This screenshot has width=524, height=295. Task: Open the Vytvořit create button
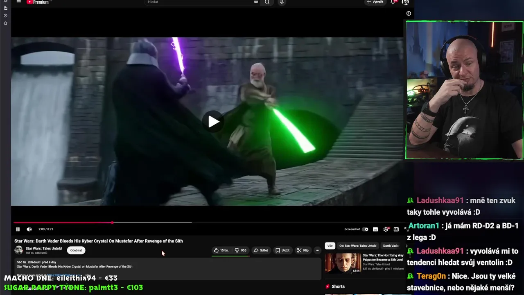point(375,2)
